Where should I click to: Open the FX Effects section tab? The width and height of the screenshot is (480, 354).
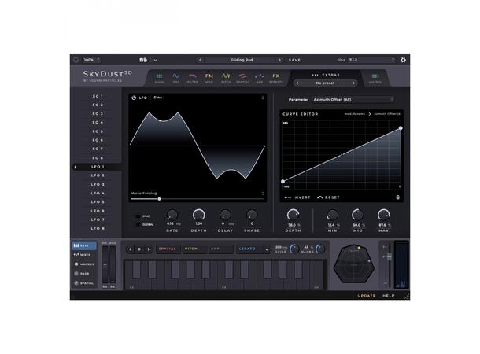tap(276, 78)
